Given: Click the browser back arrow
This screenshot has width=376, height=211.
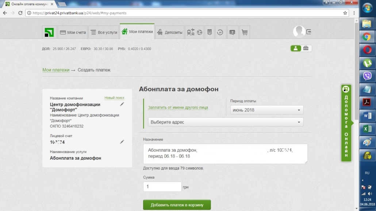Looking at the screenshot, I should pos(5,13).
